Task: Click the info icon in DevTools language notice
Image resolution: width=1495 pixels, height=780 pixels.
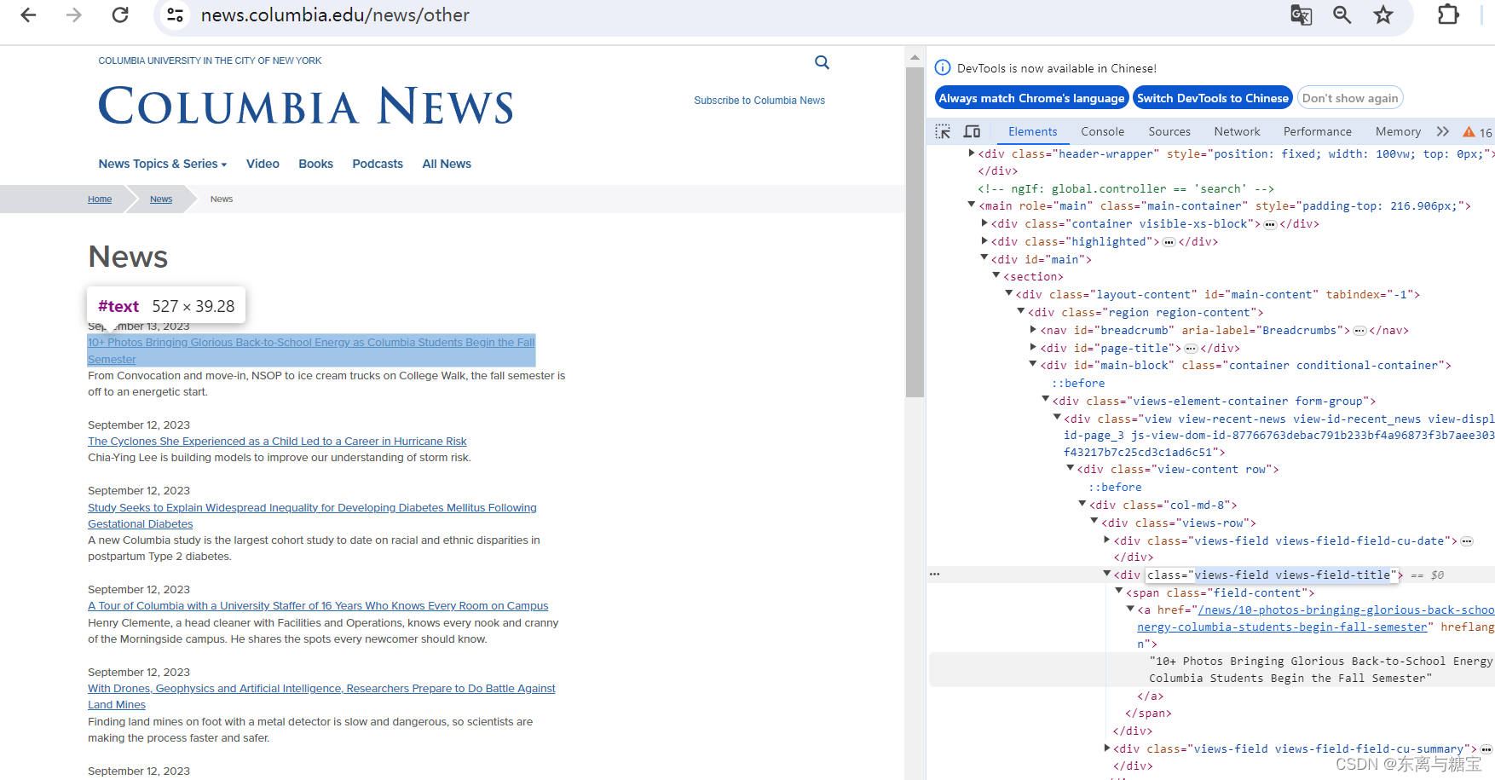Action: tap(943, 68)
